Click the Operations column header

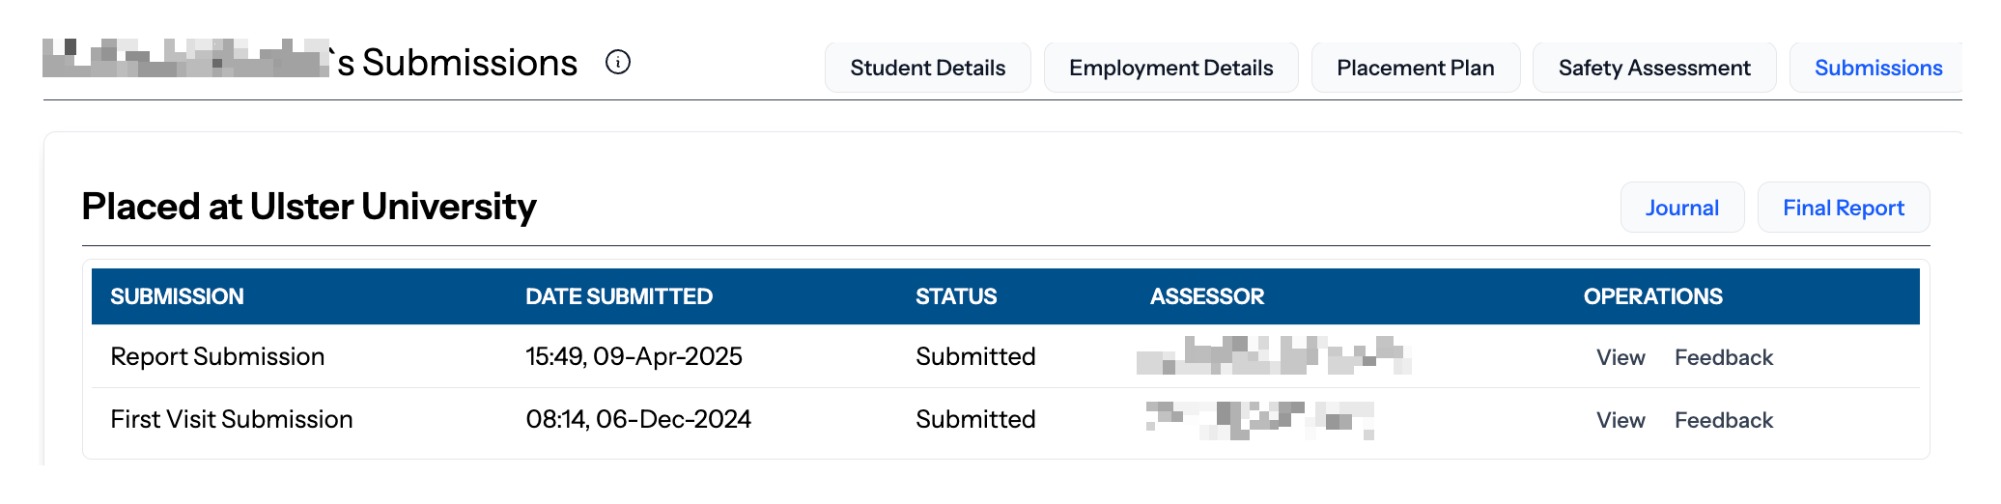1653,296
